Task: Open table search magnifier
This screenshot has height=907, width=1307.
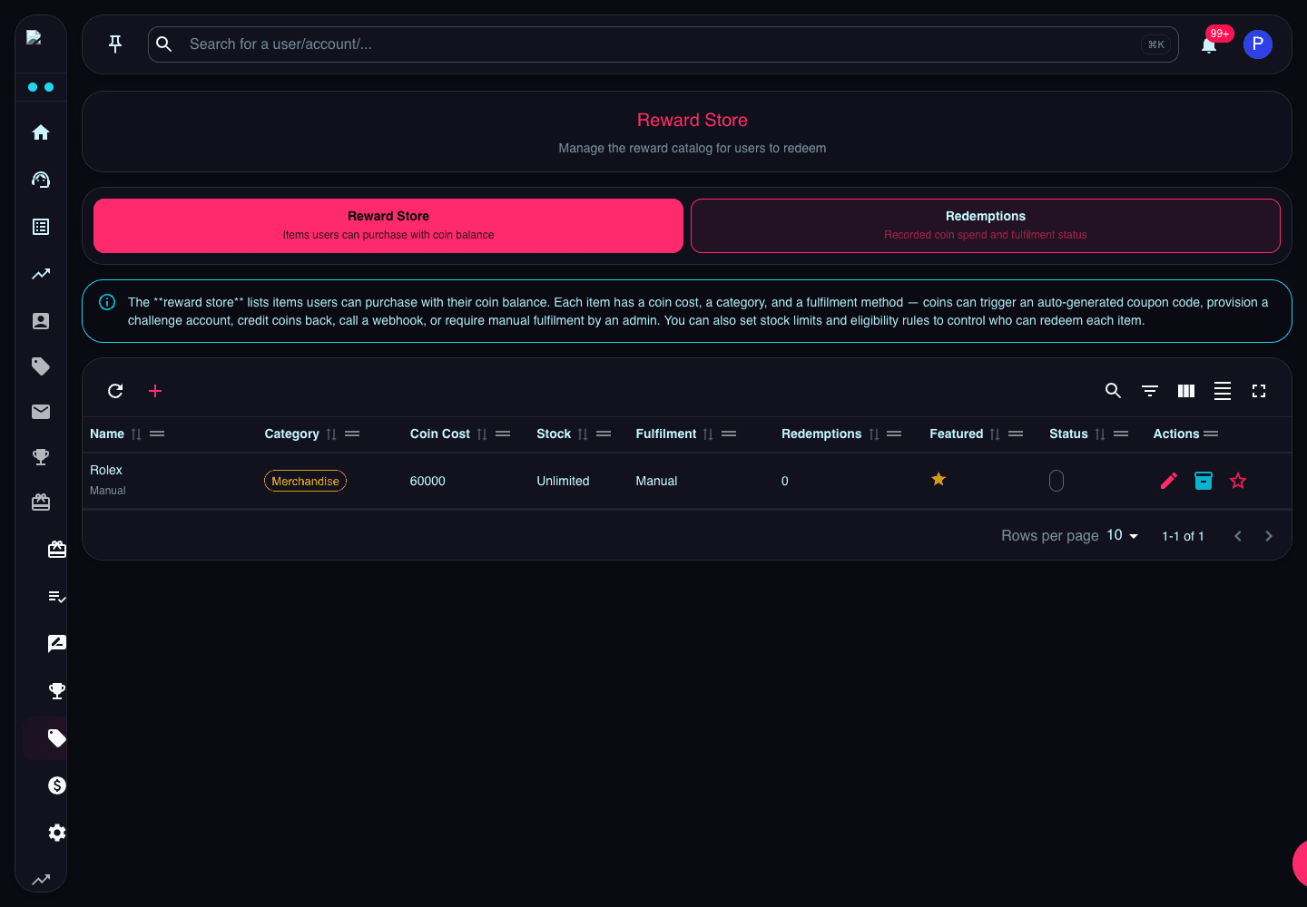Action: pos(1114,391)
